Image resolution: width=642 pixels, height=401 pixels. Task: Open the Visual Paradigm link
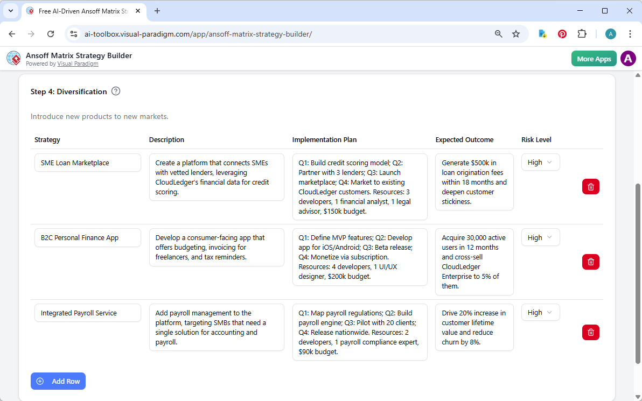(78, 64)
